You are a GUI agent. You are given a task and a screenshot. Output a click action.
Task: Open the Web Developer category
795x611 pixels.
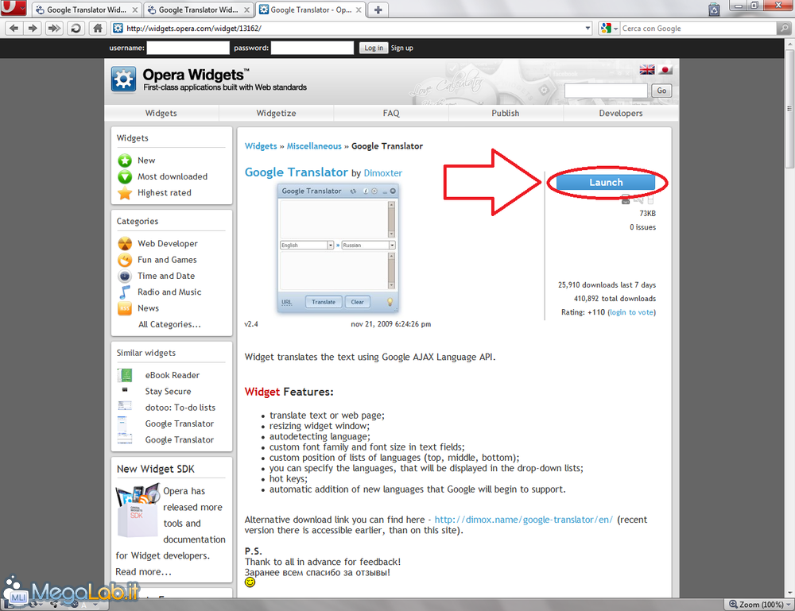pos(167,244)
